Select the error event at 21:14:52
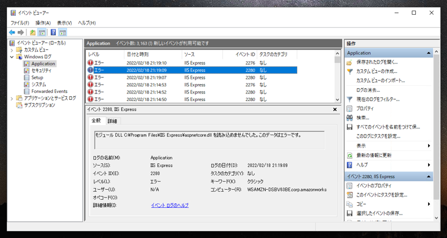This screenshot has height=238, width=447. [x=192, y=92]
